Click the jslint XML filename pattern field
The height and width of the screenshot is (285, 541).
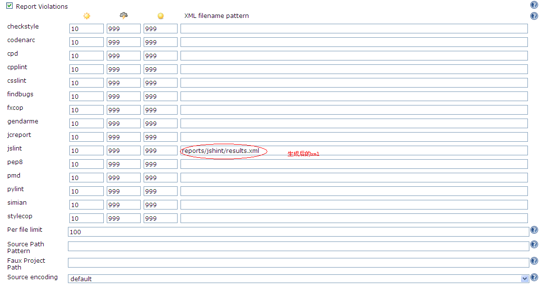tap(354, 150)
